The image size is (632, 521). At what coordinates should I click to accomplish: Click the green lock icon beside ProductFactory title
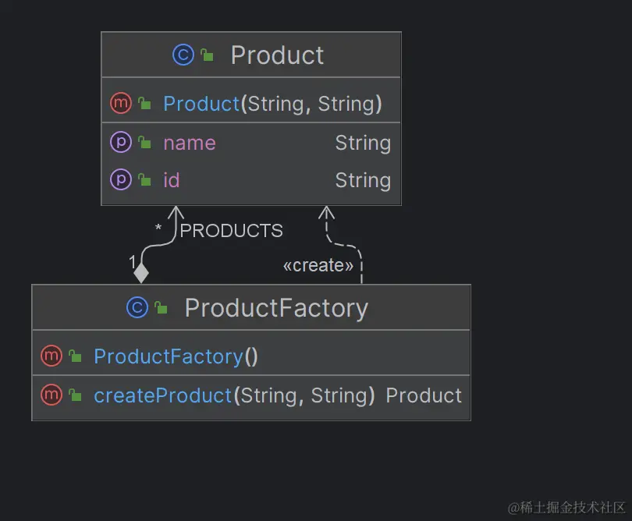[161, 309]
